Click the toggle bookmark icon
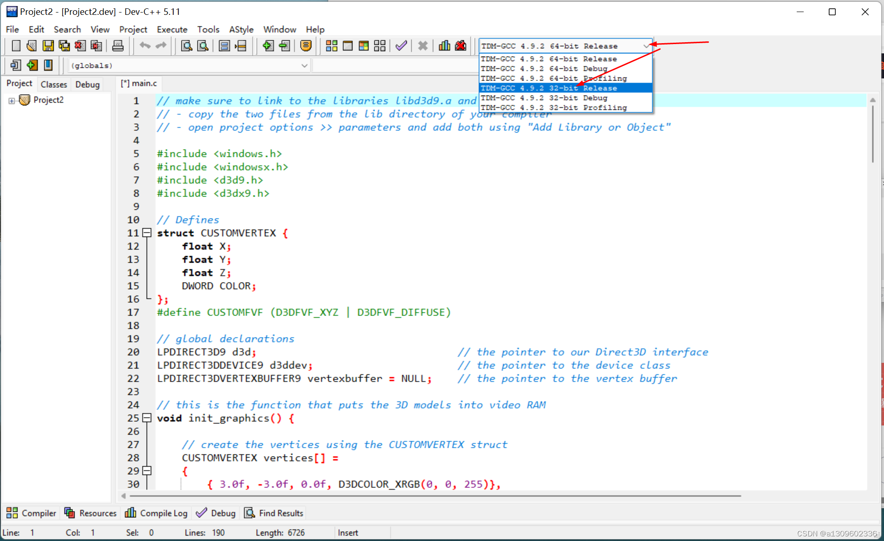Image resolution: width=884 pixels, height=541 pixels. pyautogui.click(x=16, y=65)
